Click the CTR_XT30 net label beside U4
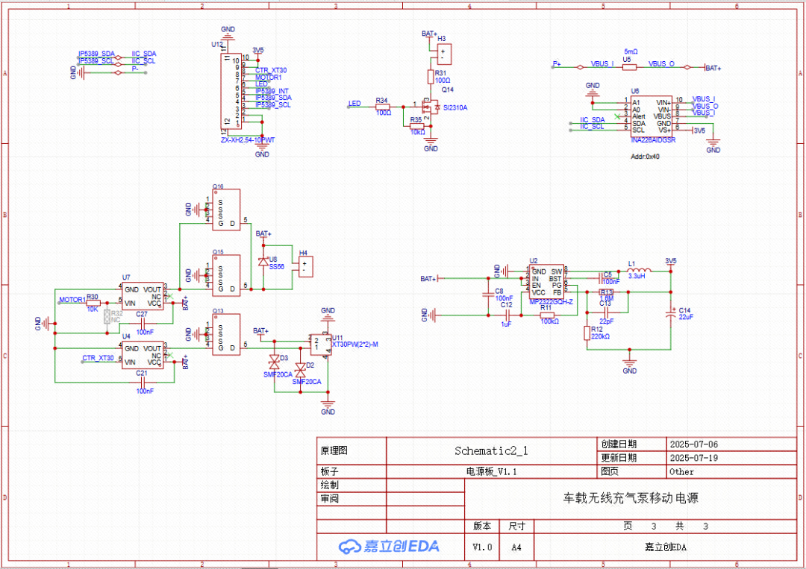The width and height of the screenshot is (806, 569). coord(99,359)
